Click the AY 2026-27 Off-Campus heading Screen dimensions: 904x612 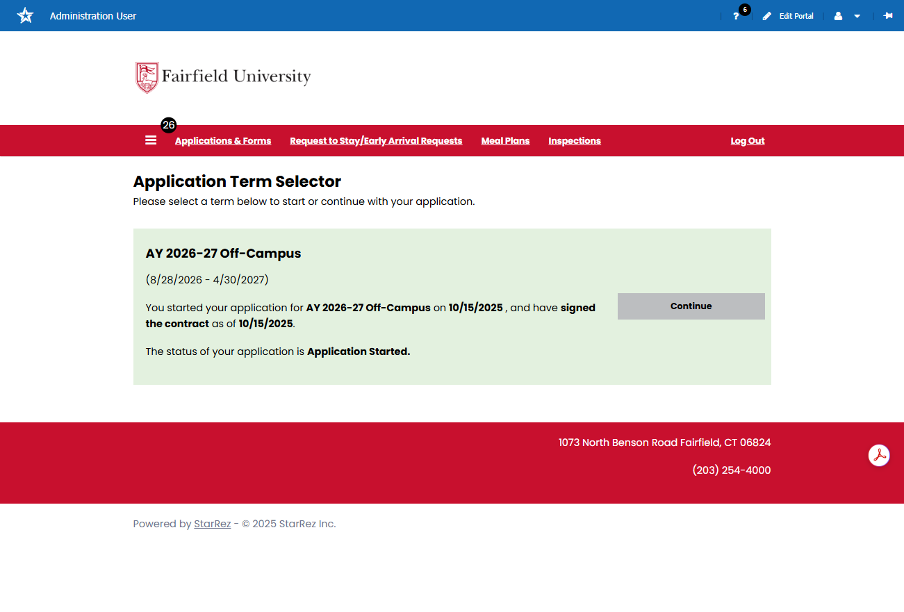pos(224,254)
